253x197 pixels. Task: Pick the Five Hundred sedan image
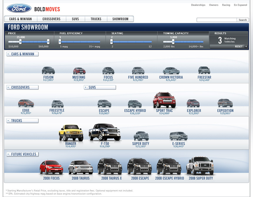pos(138,71)
